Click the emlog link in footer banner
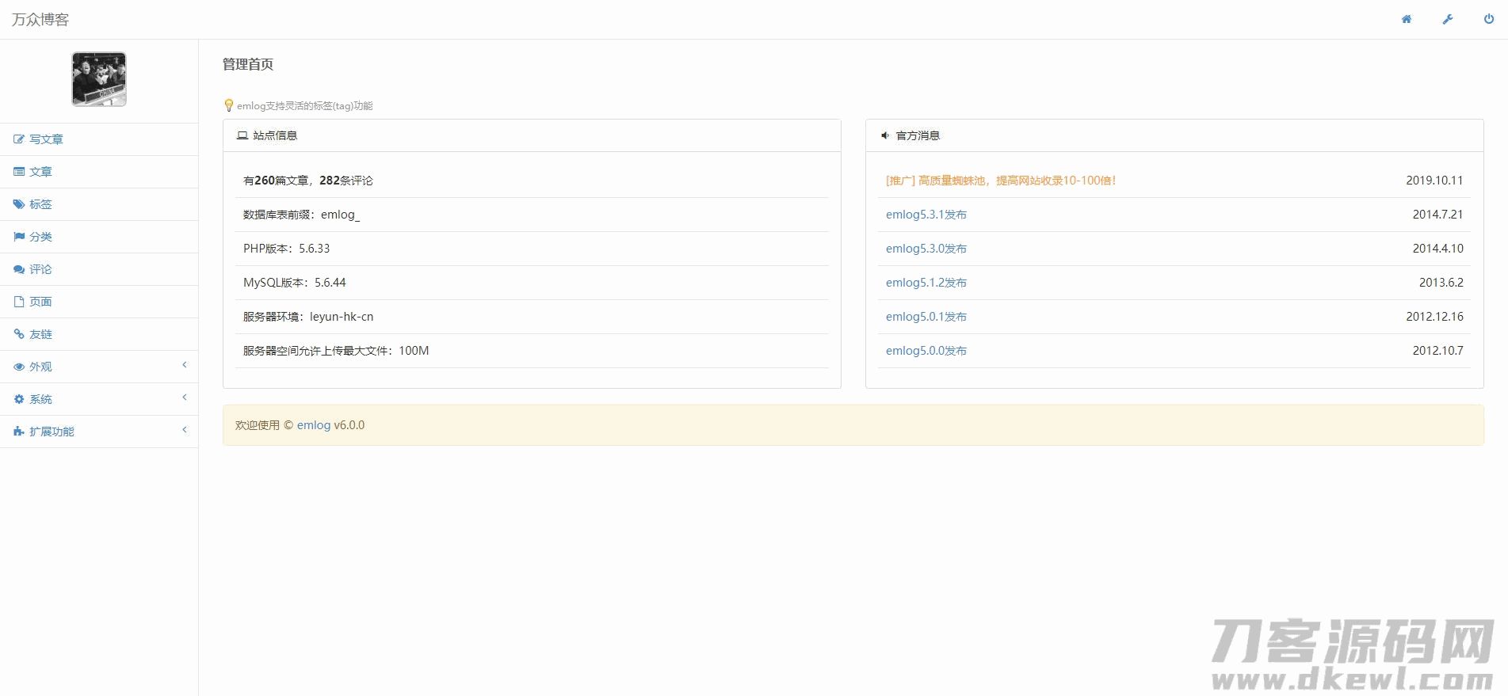Screen dimensions: 1508x696 pyautogui.click(x=313, y=425)
